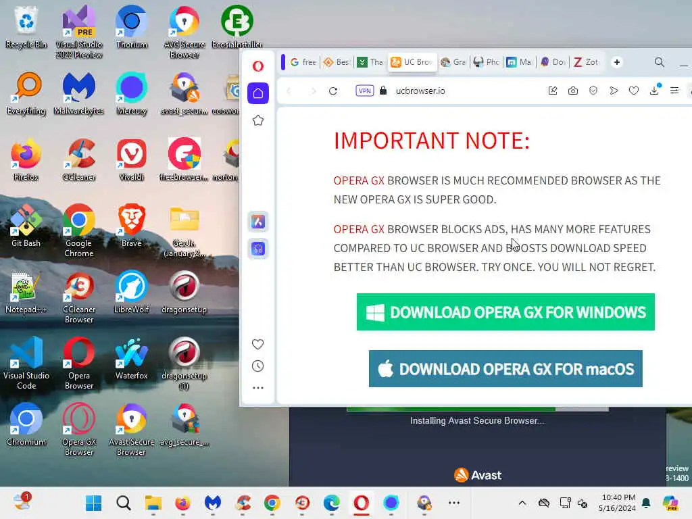Switch to the Google 'free' tab
Viewport: 692px width, 519px height.
(303, 62)
